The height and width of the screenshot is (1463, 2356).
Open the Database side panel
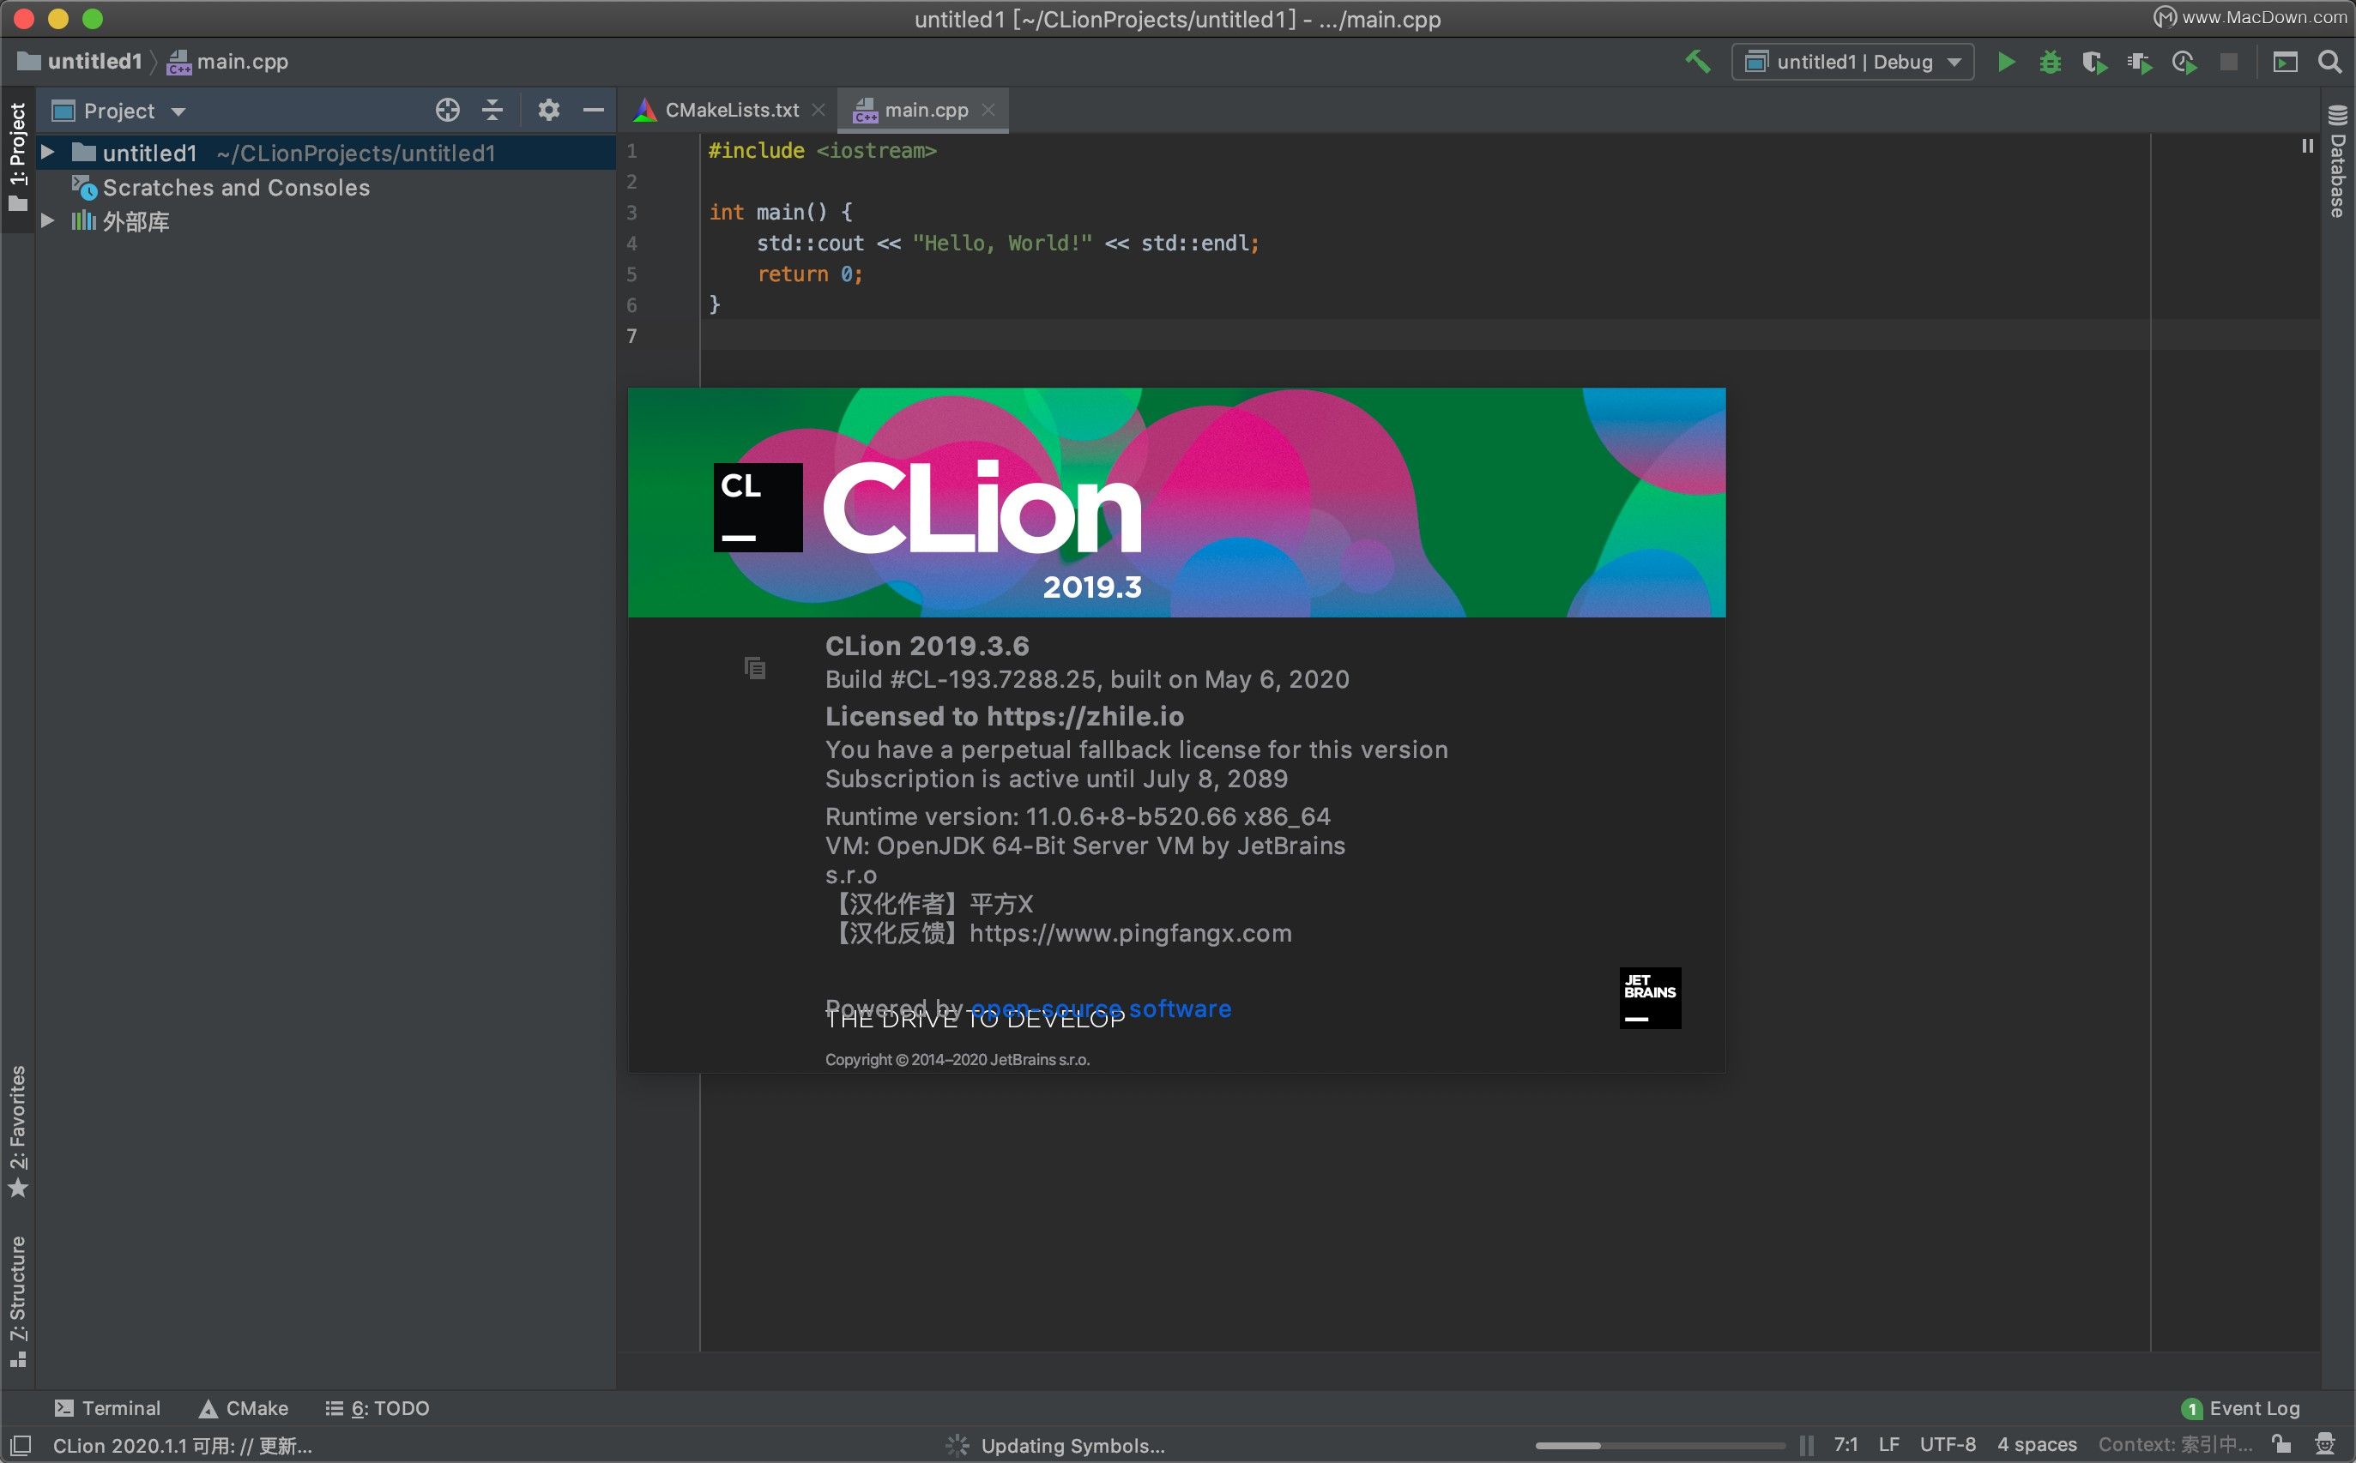coord(2336,160)
